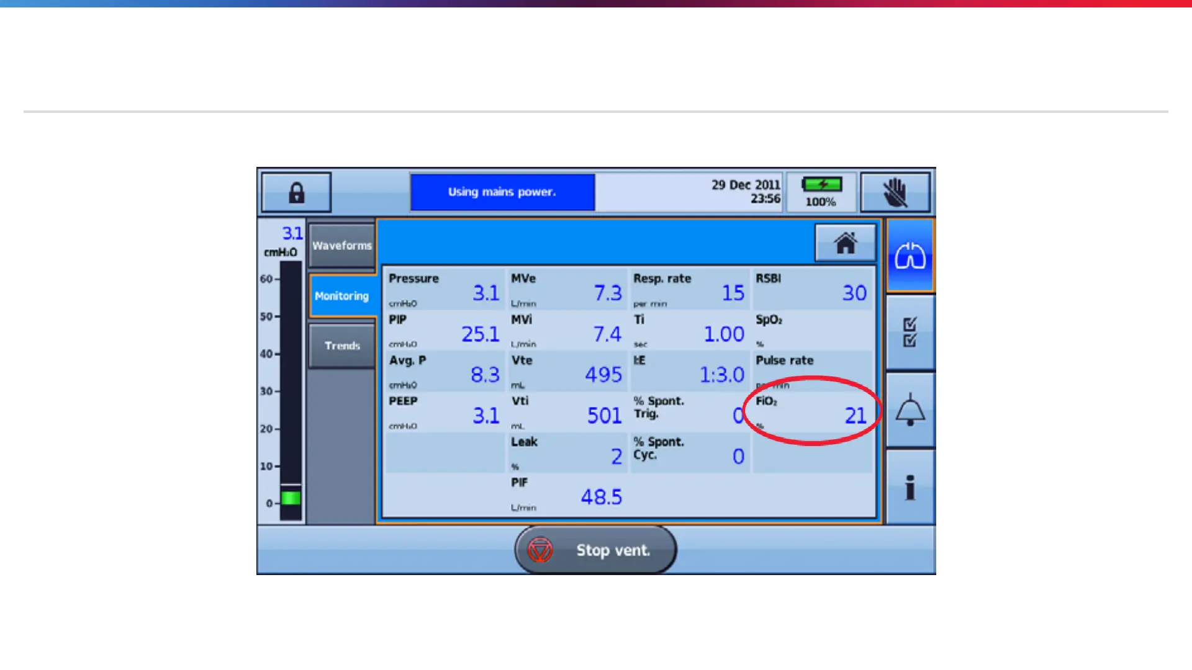This screenshot has height=670, width=1192.
Task: Open the checklist setup icon
Action: pos(910,333)
